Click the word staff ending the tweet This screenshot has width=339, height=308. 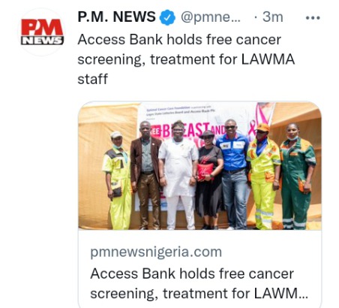point(92,79)
